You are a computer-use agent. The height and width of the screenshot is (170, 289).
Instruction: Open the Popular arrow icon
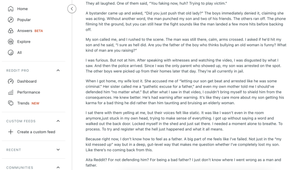11,20
